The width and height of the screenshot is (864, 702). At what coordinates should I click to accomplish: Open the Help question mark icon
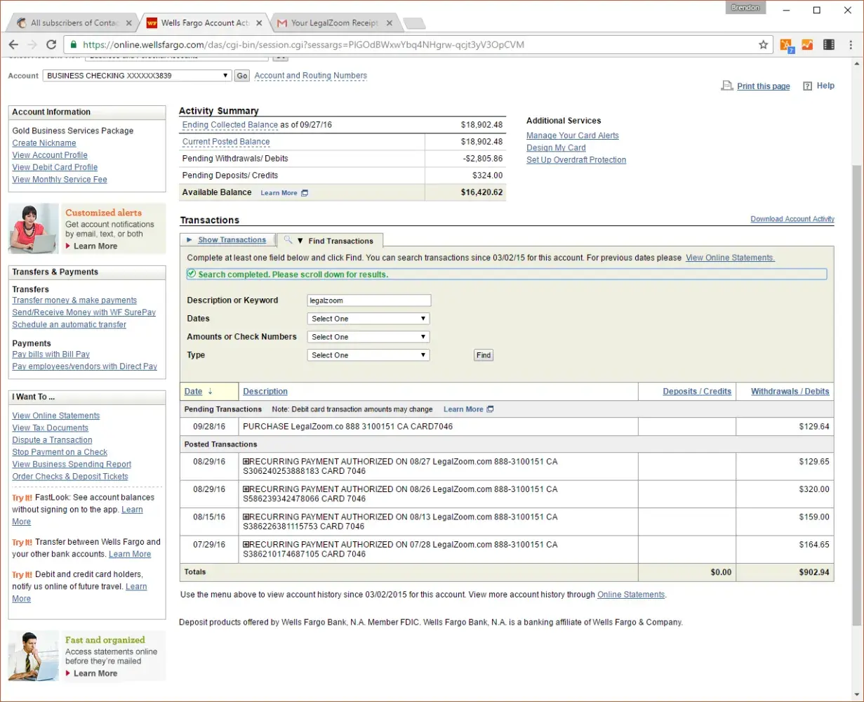[x=807, y=86]
